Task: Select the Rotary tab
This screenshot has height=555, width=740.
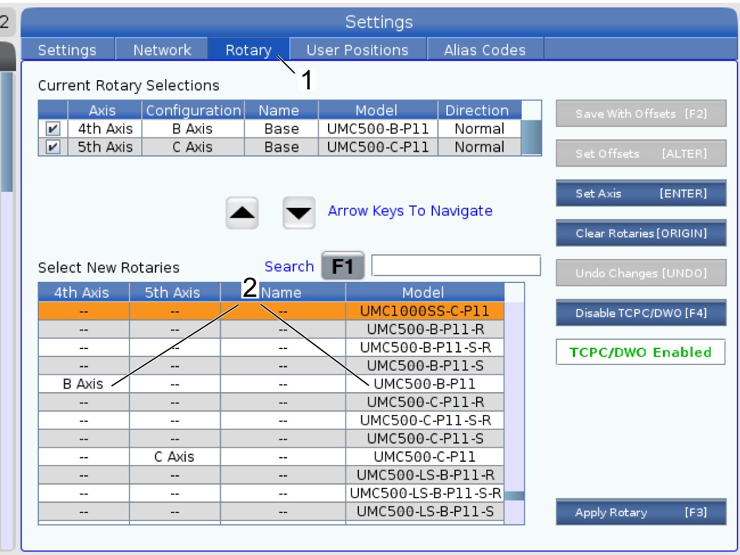Action: (x=249, y=50)
